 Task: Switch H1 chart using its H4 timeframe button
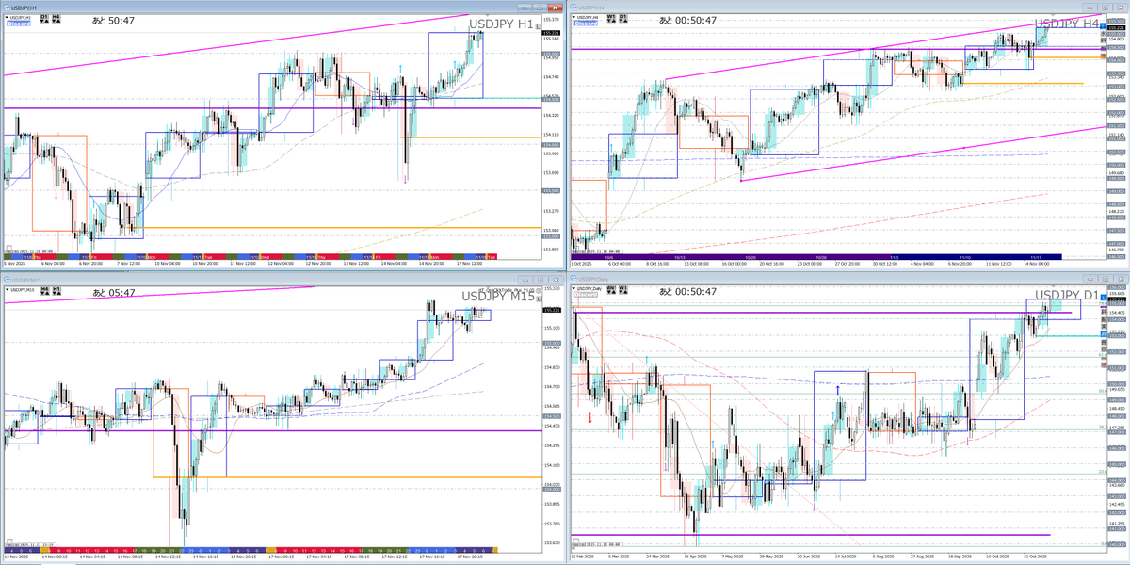[x=56, y=19]
